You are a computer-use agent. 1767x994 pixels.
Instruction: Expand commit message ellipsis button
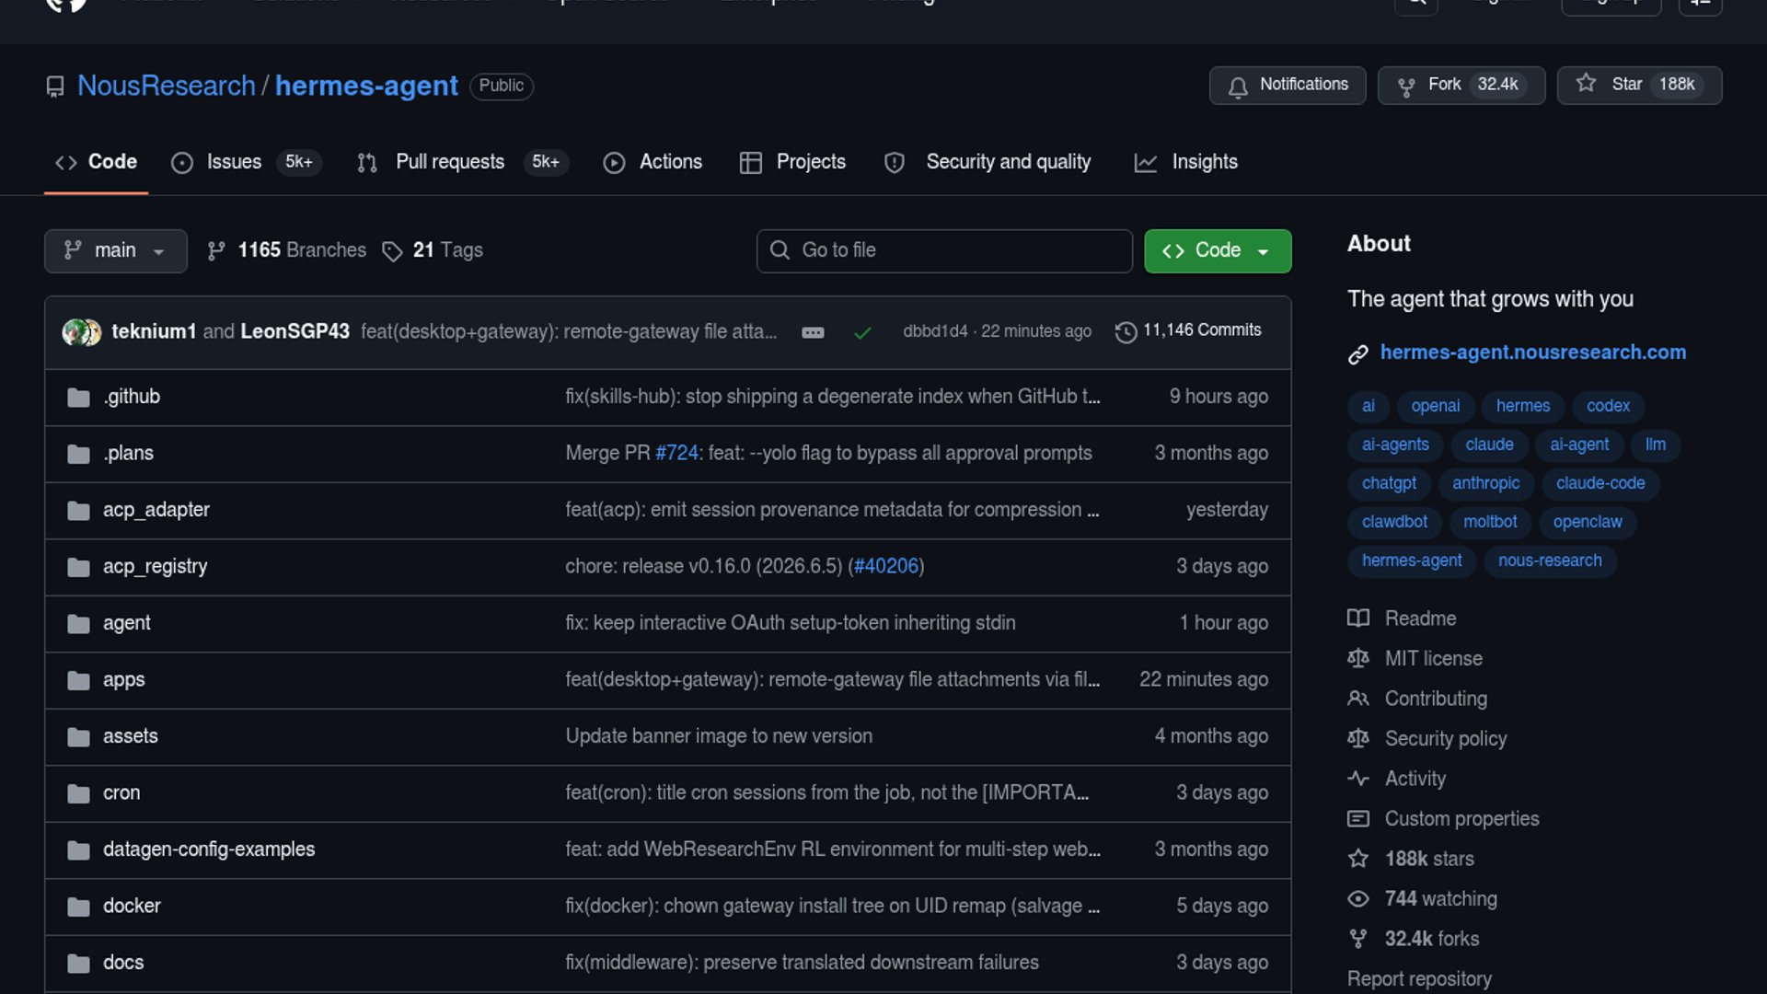813,333
